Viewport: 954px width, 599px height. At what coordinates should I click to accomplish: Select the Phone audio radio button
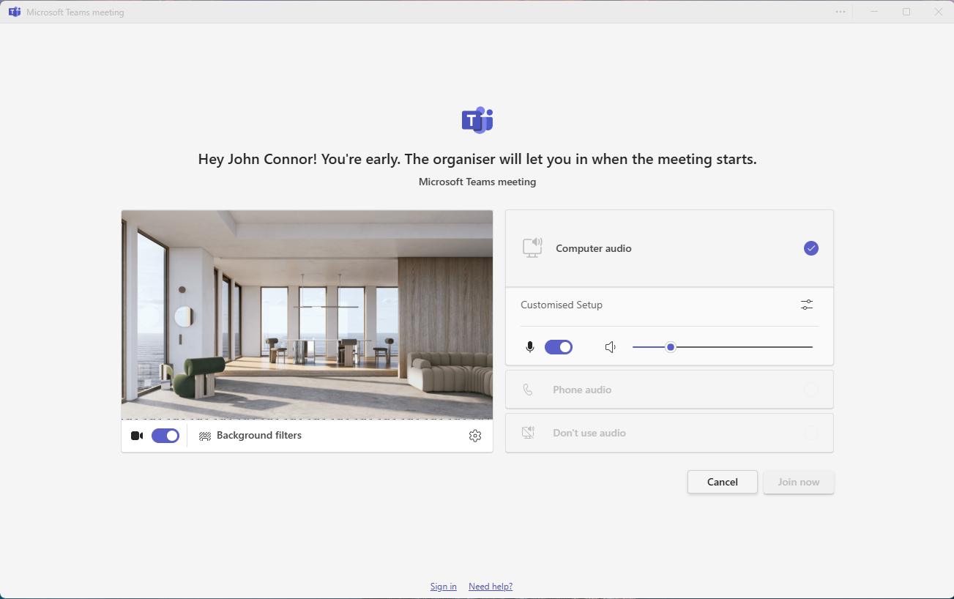(x=811, y=390)
